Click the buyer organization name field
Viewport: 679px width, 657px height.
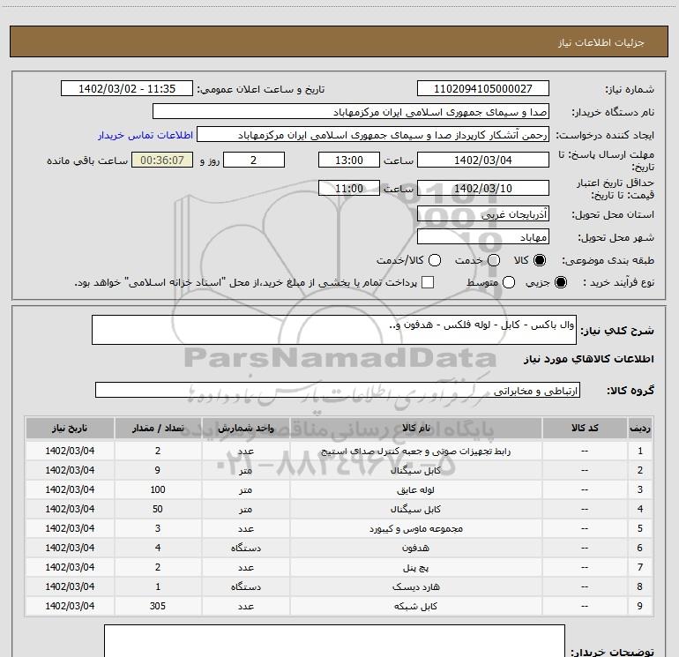[x=351, y=112]
